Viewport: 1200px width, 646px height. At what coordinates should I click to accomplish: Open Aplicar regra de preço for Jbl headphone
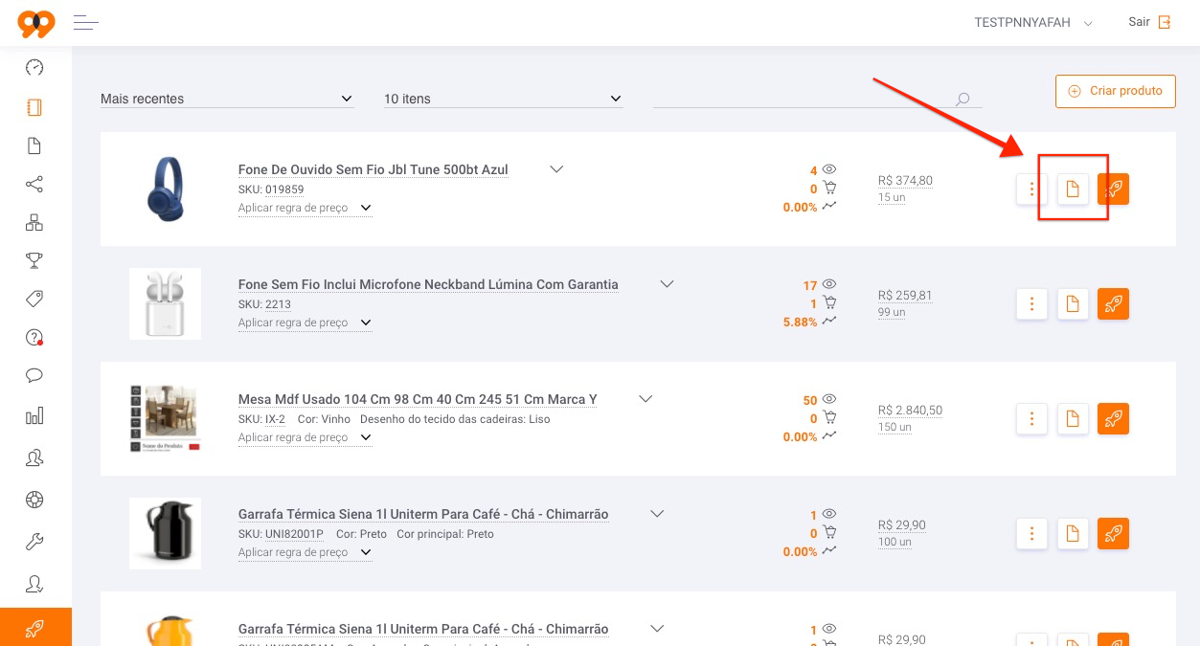[306, 208]
